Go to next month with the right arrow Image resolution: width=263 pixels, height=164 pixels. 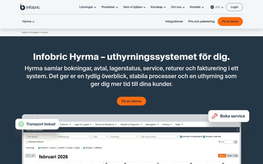click(33, 156)
